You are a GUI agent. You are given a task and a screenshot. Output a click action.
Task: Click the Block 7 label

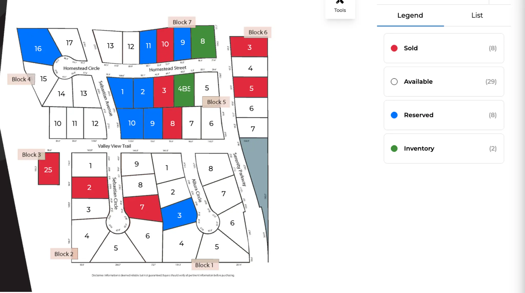pyautogui.click(x=182, y=22)
